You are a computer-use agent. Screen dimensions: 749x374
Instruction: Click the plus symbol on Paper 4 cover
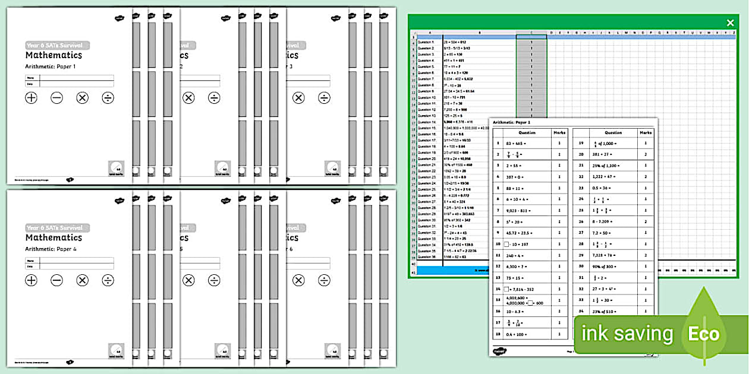pyautogui.click(x=31, y=280)
